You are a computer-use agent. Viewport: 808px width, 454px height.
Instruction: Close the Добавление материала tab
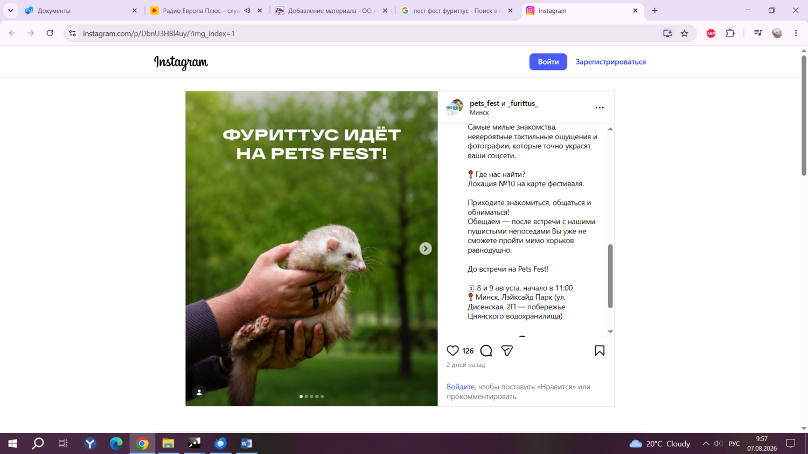tap(385, 11)
